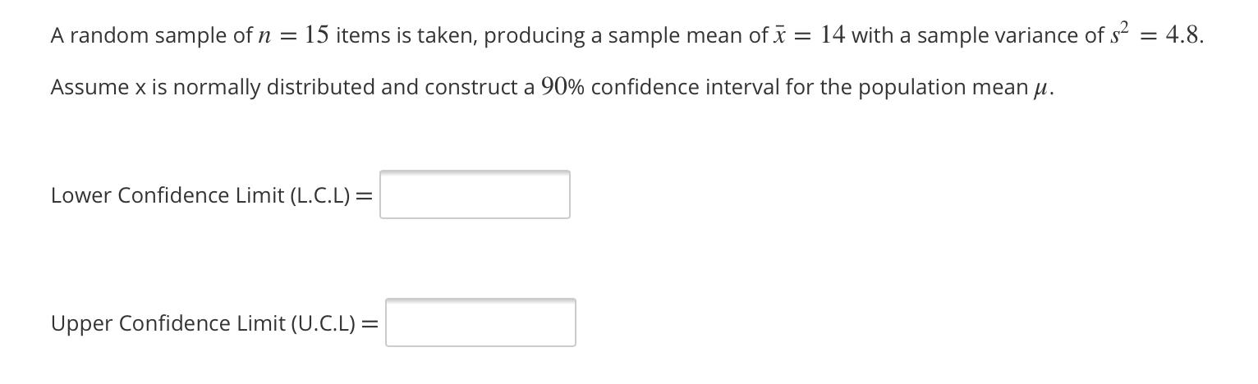The image size is (1258, 384).
Task: Click the 'Upper Confidence Limit (U.C.L)' label
Action: tap(204, 323)
